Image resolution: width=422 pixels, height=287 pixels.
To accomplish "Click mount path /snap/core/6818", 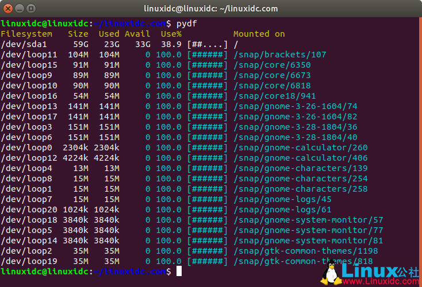I will click(x=272, y=86).
